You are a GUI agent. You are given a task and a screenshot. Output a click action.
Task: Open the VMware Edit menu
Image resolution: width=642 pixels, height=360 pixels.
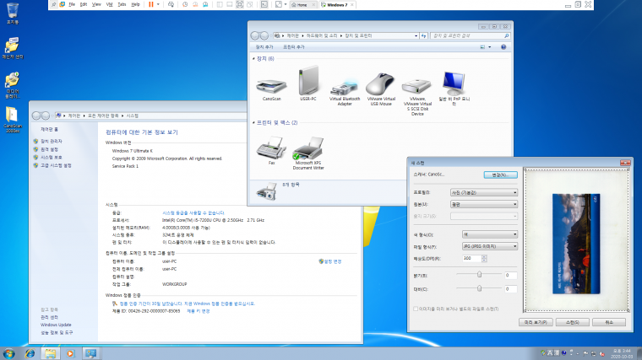pos(84,4)
